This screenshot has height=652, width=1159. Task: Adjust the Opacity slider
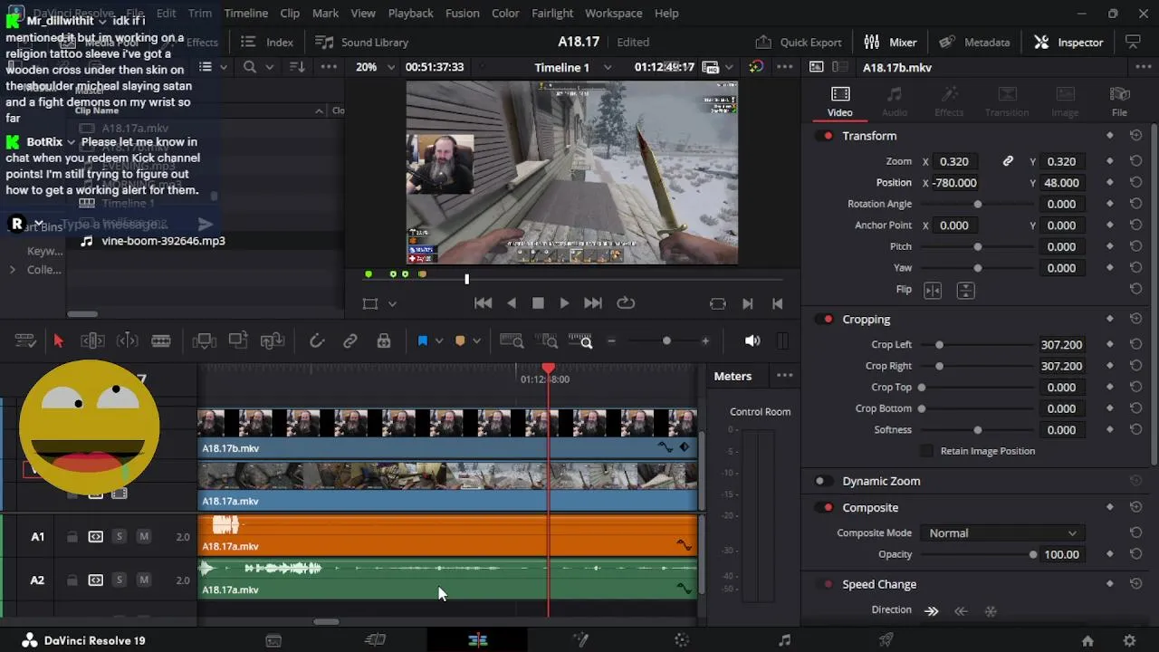click(x=977, y=554)
